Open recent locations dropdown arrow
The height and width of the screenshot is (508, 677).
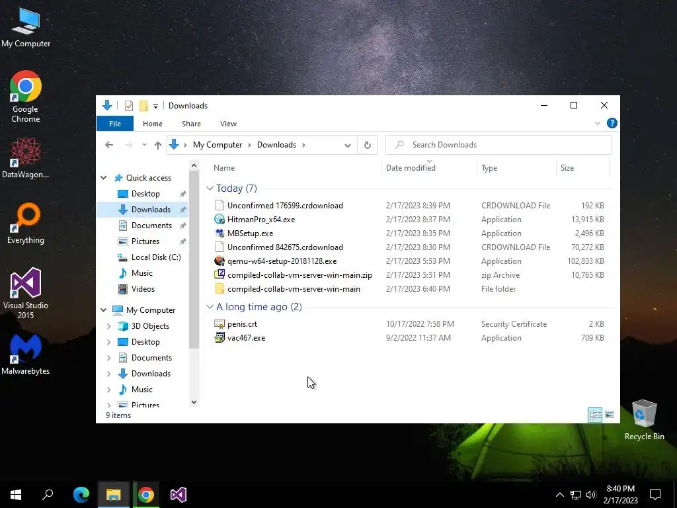[144, 145]
